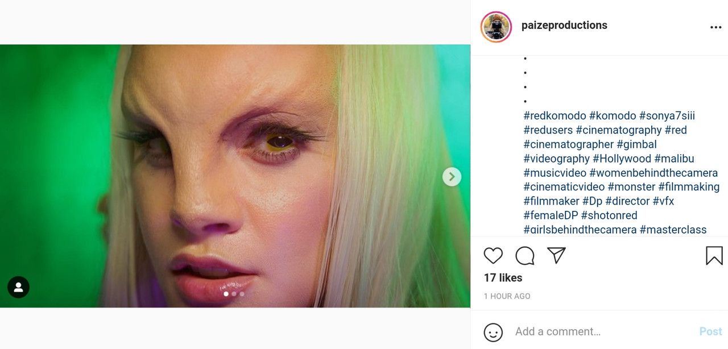The image size is (728, 349).
Task: Submit comment with Post button
Action: coord(710,331)
